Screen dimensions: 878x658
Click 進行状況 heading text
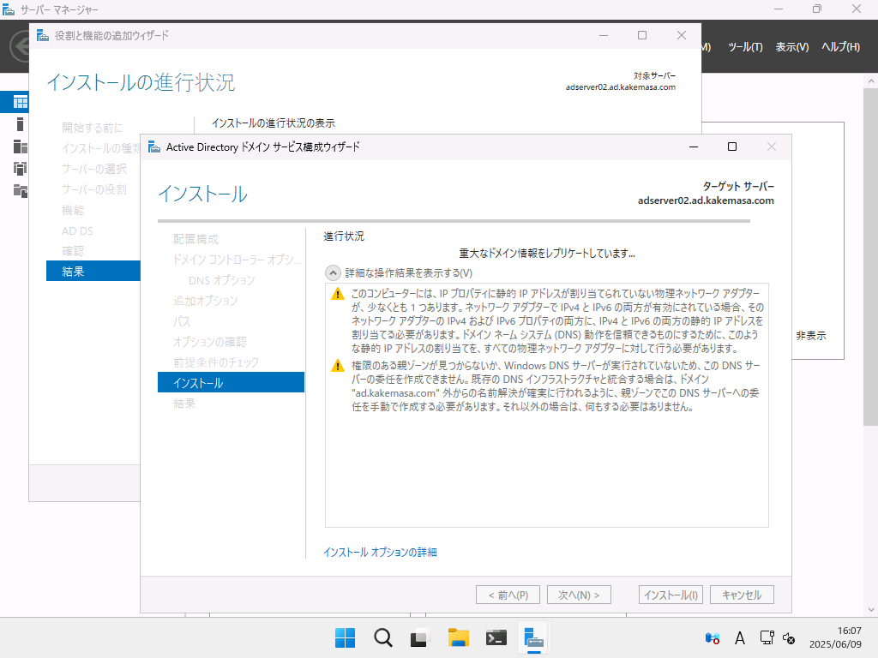point(343,236)
